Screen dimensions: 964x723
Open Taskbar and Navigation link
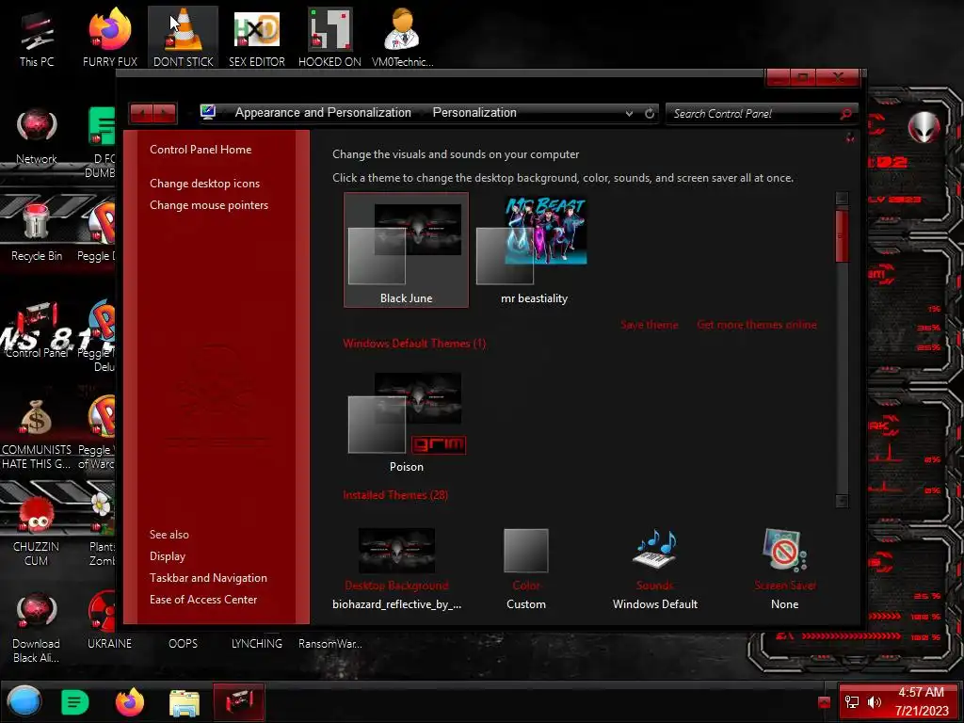pos(208,578)
